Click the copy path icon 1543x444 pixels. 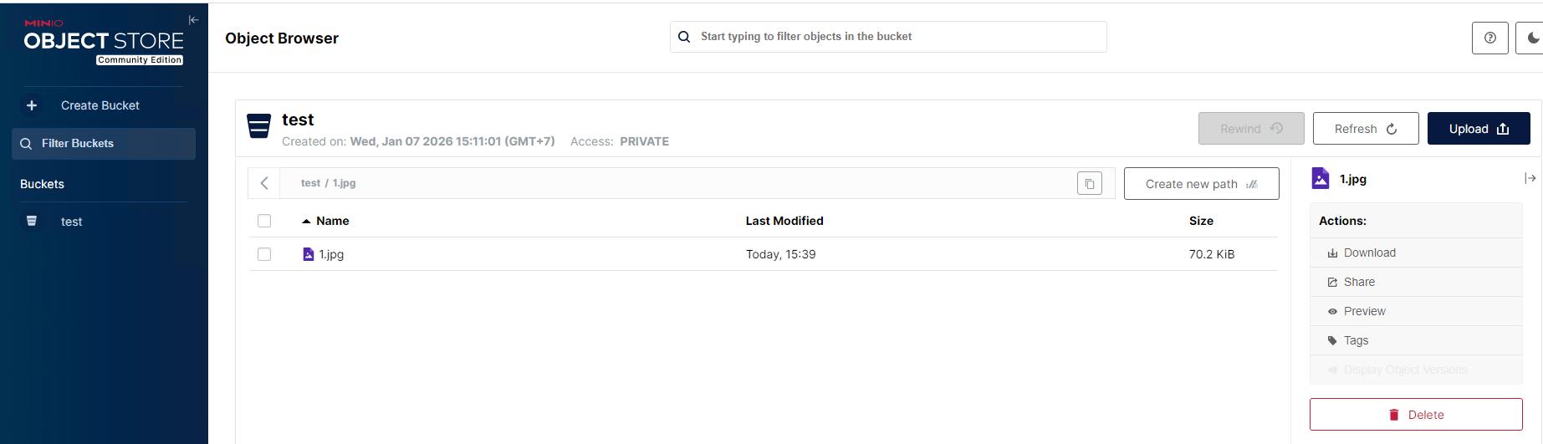coord(1089,184)
